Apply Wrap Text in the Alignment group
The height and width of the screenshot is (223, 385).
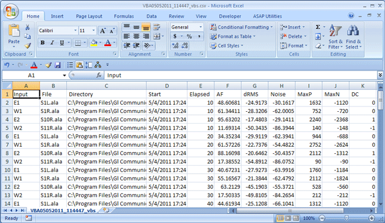click(156, 27)
